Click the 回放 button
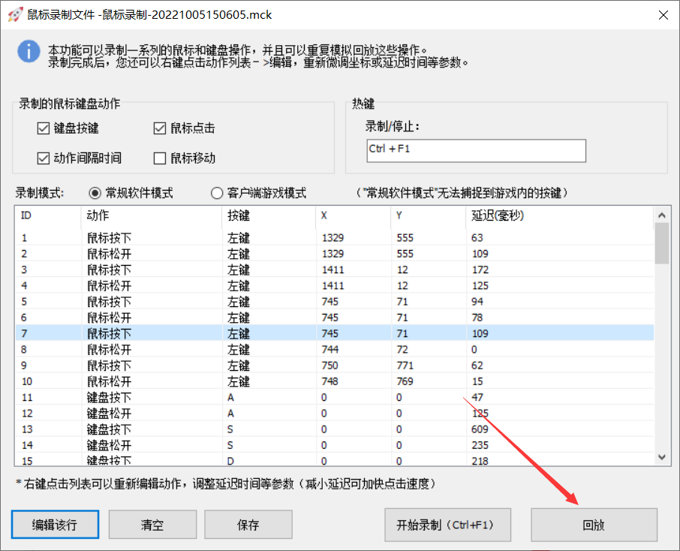Screen dimensions: 680x551 click(594, 525)
